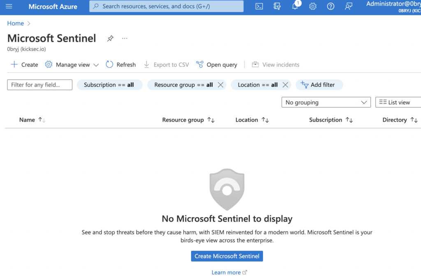Image resolution: width=421 pixels, height=278 pixels.
Task: Open Cloud Shell from the top bar
Action: pos(259,6)
